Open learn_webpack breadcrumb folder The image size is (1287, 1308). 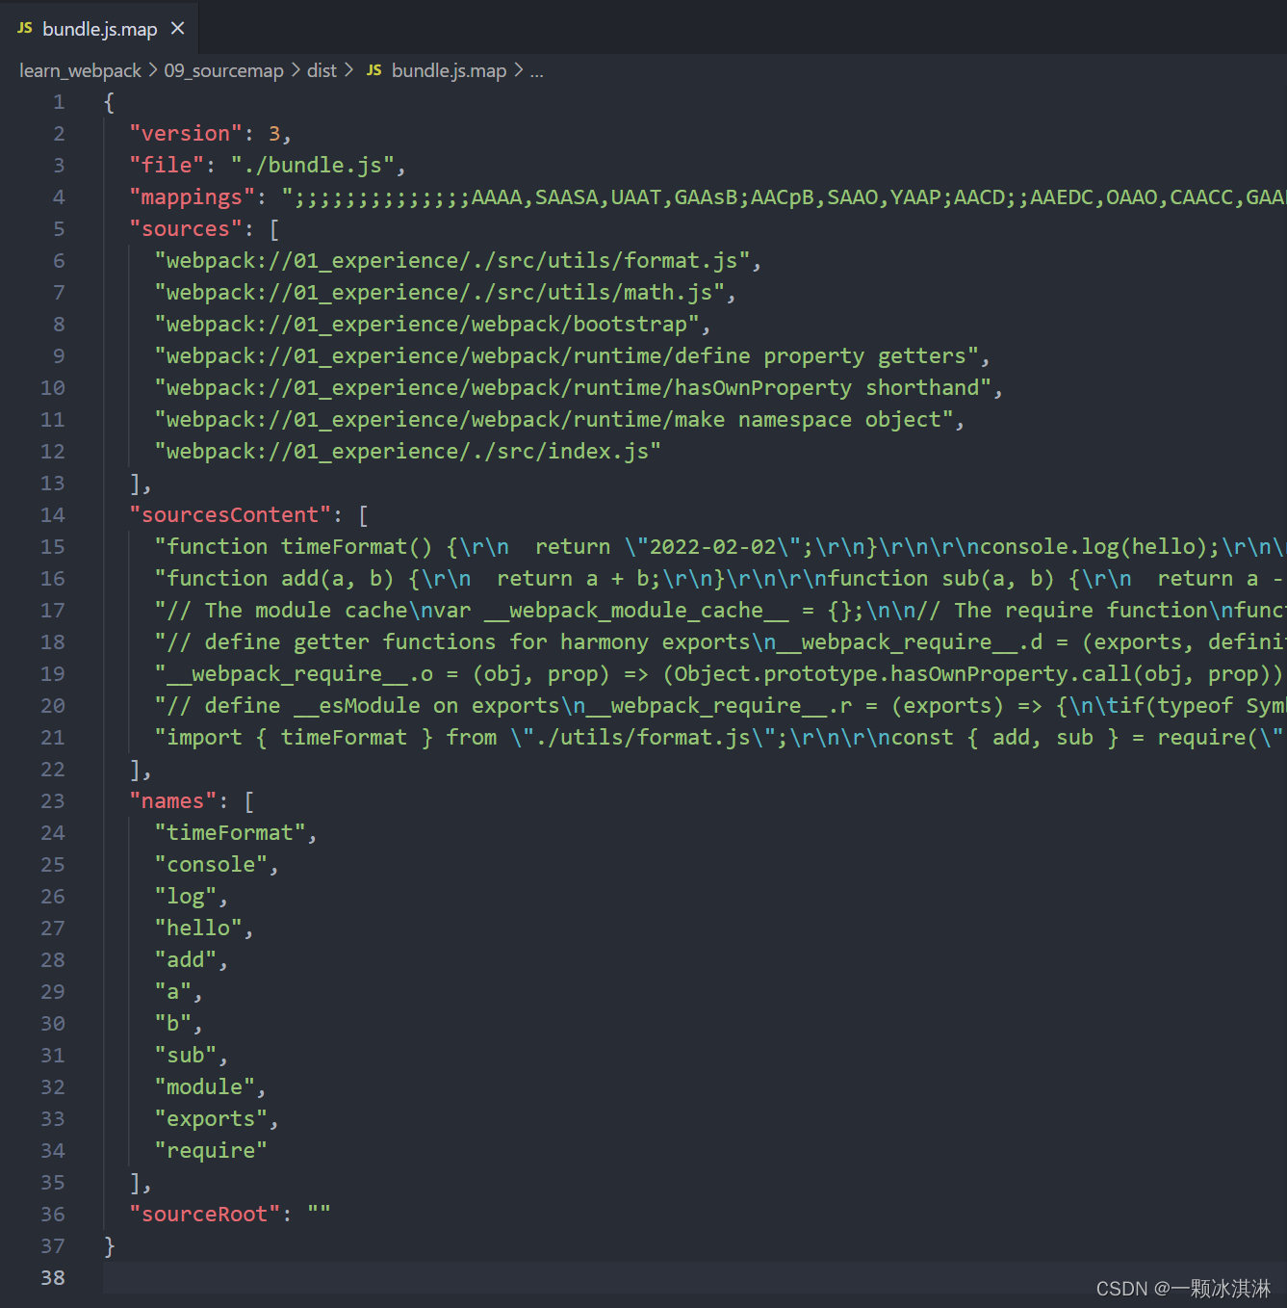[x=80, y=70]
